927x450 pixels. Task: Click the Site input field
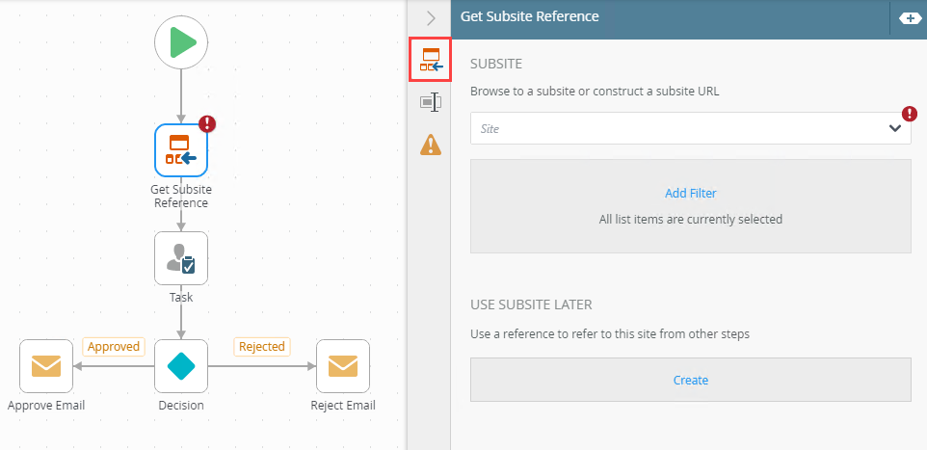click(675, 128)
